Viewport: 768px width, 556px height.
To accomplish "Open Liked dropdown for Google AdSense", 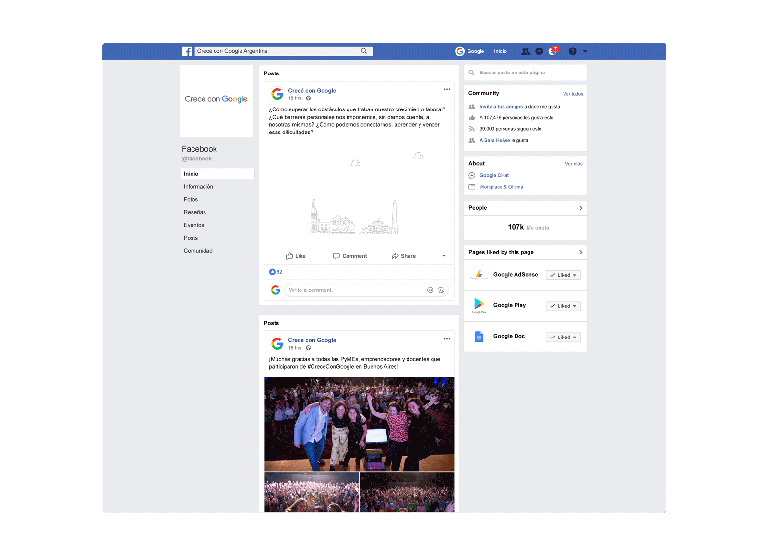I will coord(563,275).
